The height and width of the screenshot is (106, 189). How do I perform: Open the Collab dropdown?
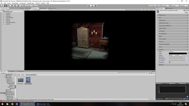click(x=152, y=6)
